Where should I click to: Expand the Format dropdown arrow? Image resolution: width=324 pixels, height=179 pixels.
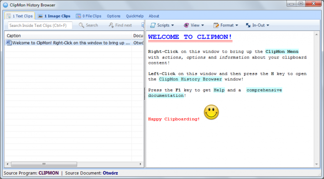[x=237, y=26]
